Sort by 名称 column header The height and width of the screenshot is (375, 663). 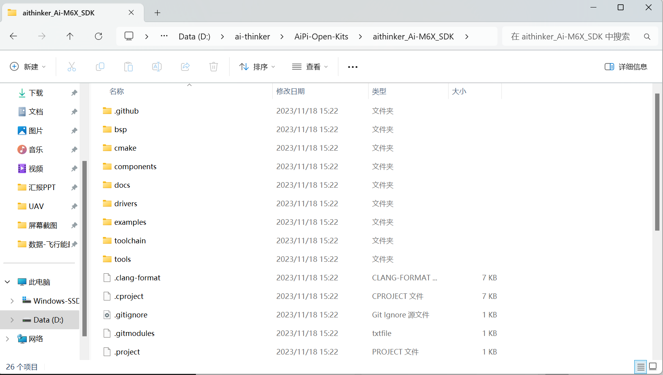click(117, 91)
